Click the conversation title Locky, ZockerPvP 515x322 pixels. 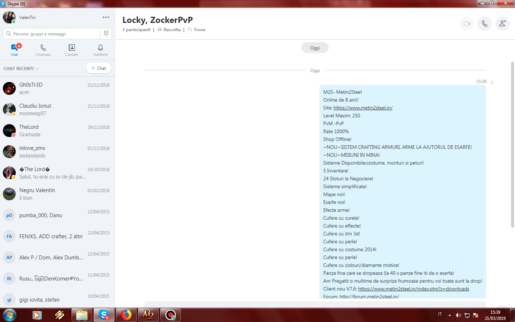[x=157, y=20]
